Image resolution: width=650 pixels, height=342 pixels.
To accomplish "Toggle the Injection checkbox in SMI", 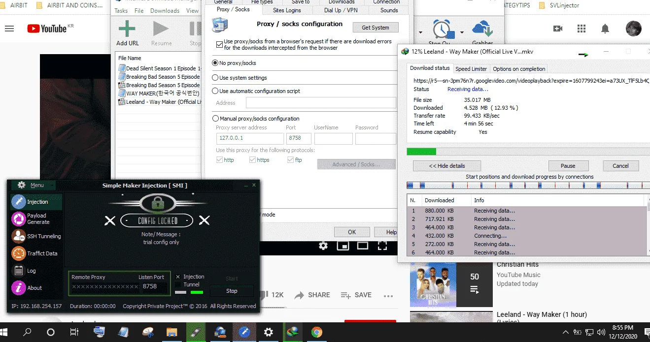I will [x=178, y=277].
